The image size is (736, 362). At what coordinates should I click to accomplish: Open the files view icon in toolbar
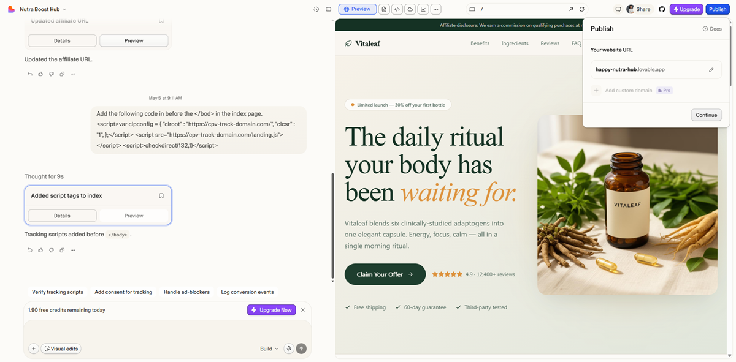click(384, 9)
